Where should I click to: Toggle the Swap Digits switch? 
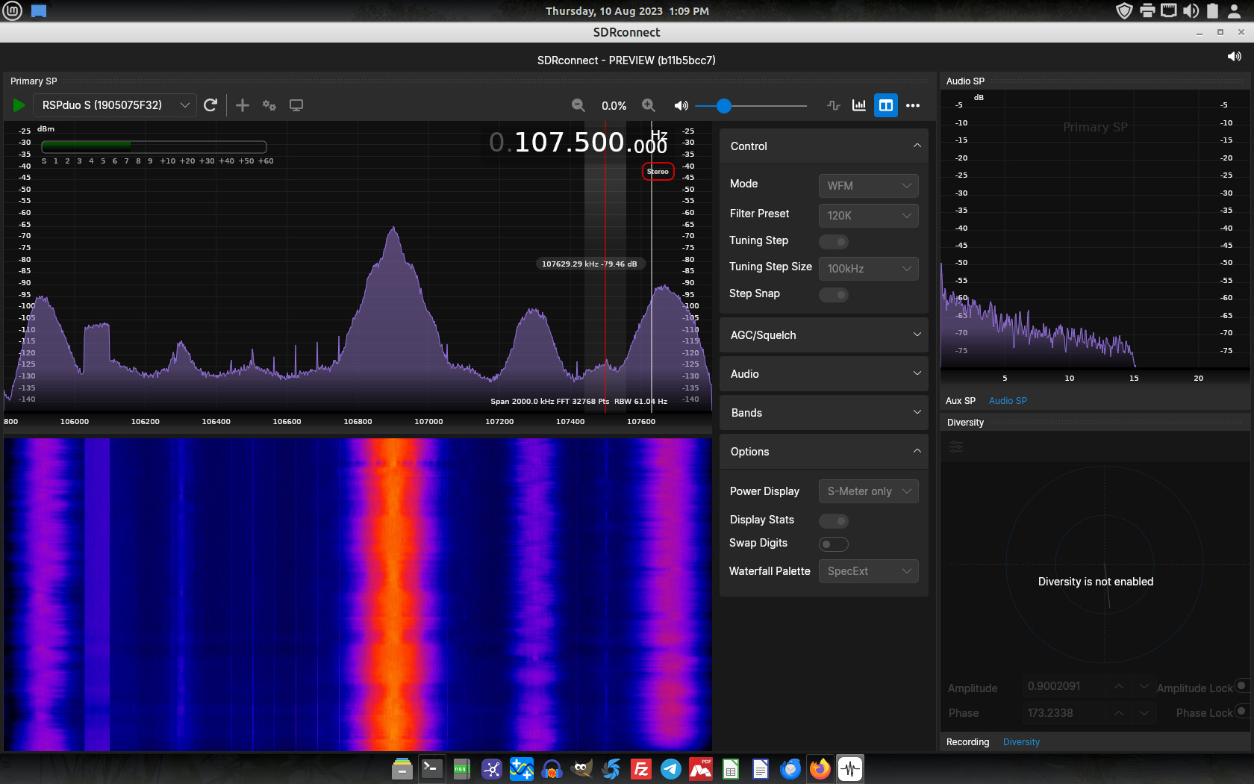[834, 544]
